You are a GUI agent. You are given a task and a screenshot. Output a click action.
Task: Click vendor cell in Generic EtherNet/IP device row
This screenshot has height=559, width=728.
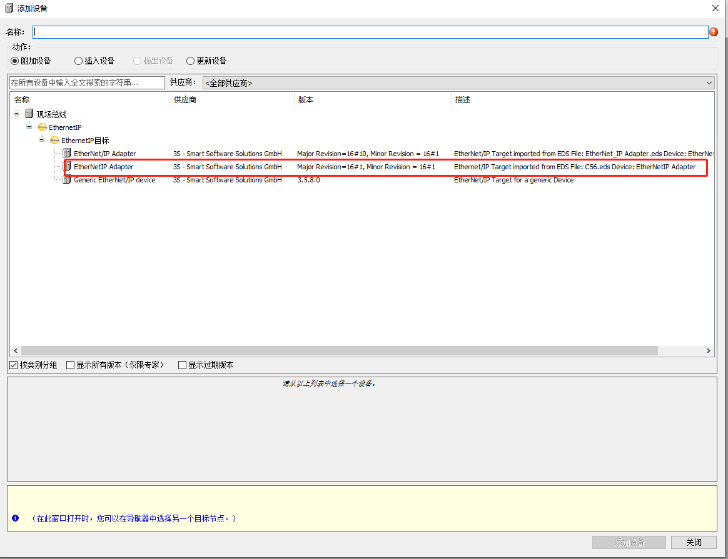pyautogui.click(x=228, y=180)
